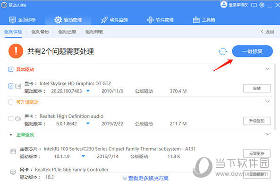Click the 软件管理 flower icon

pos(150,20)
